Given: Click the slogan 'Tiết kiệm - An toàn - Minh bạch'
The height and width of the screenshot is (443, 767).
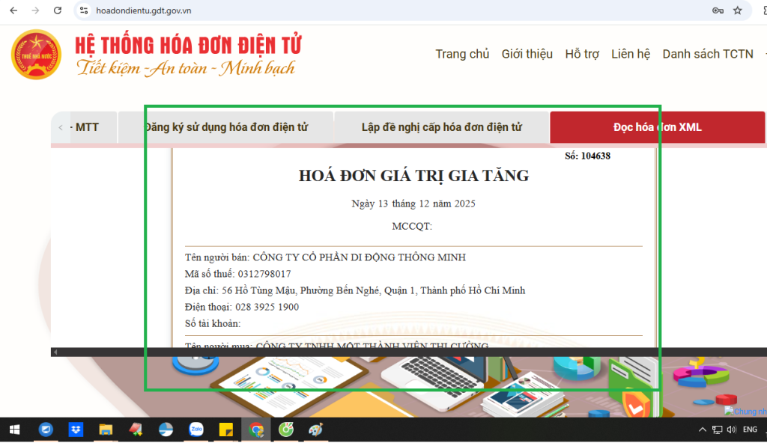Looking at the screenshot, I should point(186,68).
